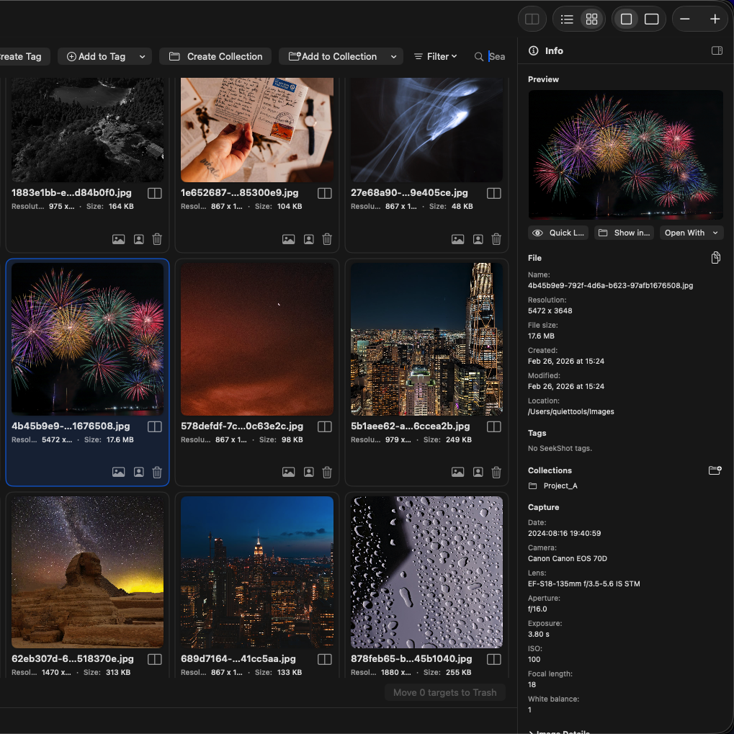Switch to list view layout
The width and height of the screenshot is (734, 734).
[567, 19]
